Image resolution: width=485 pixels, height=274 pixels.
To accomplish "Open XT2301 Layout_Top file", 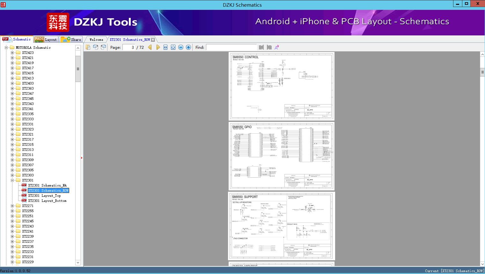I will (44, 196).
